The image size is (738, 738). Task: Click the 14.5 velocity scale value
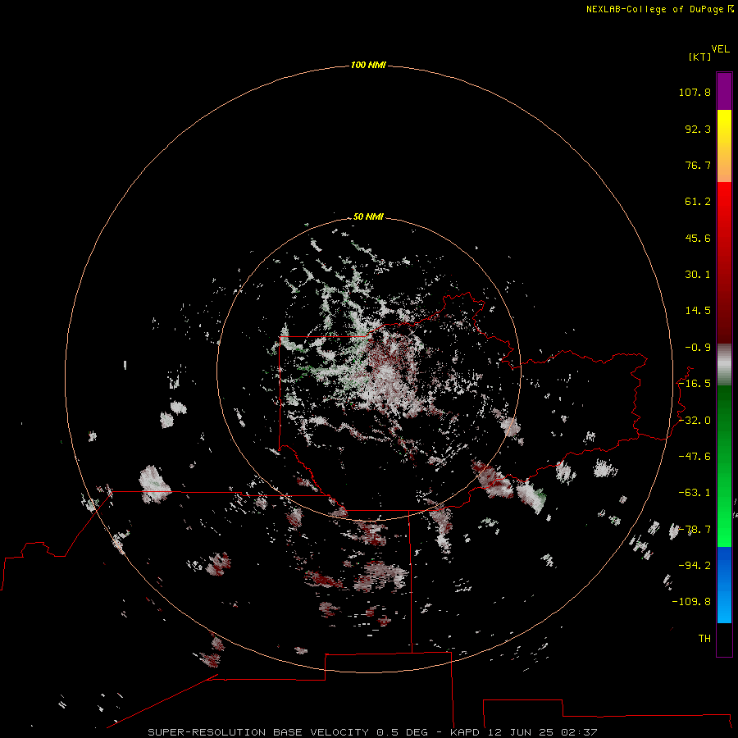click(698, 311)
